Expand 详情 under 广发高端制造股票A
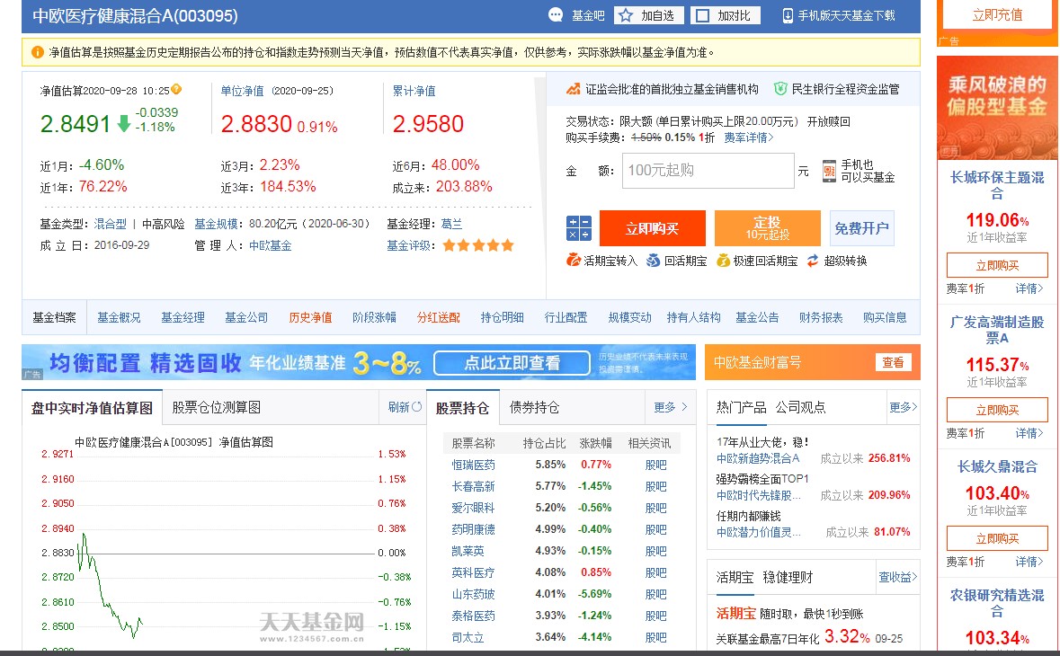Screen dimensions: 1060x656 pyautogui.click(x=1029, y=433)
